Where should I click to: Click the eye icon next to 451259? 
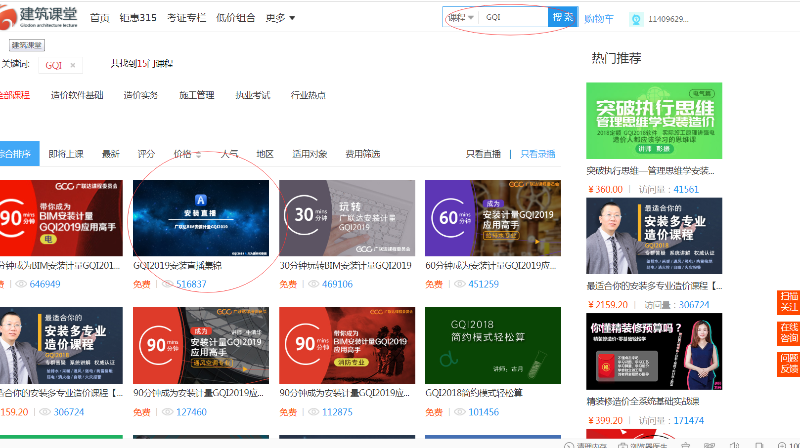460,284
